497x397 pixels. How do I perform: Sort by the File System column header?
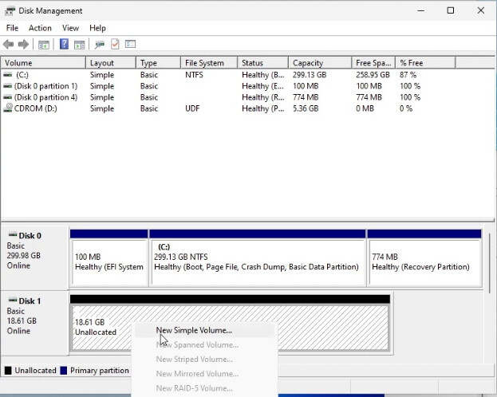click(209, 63)
